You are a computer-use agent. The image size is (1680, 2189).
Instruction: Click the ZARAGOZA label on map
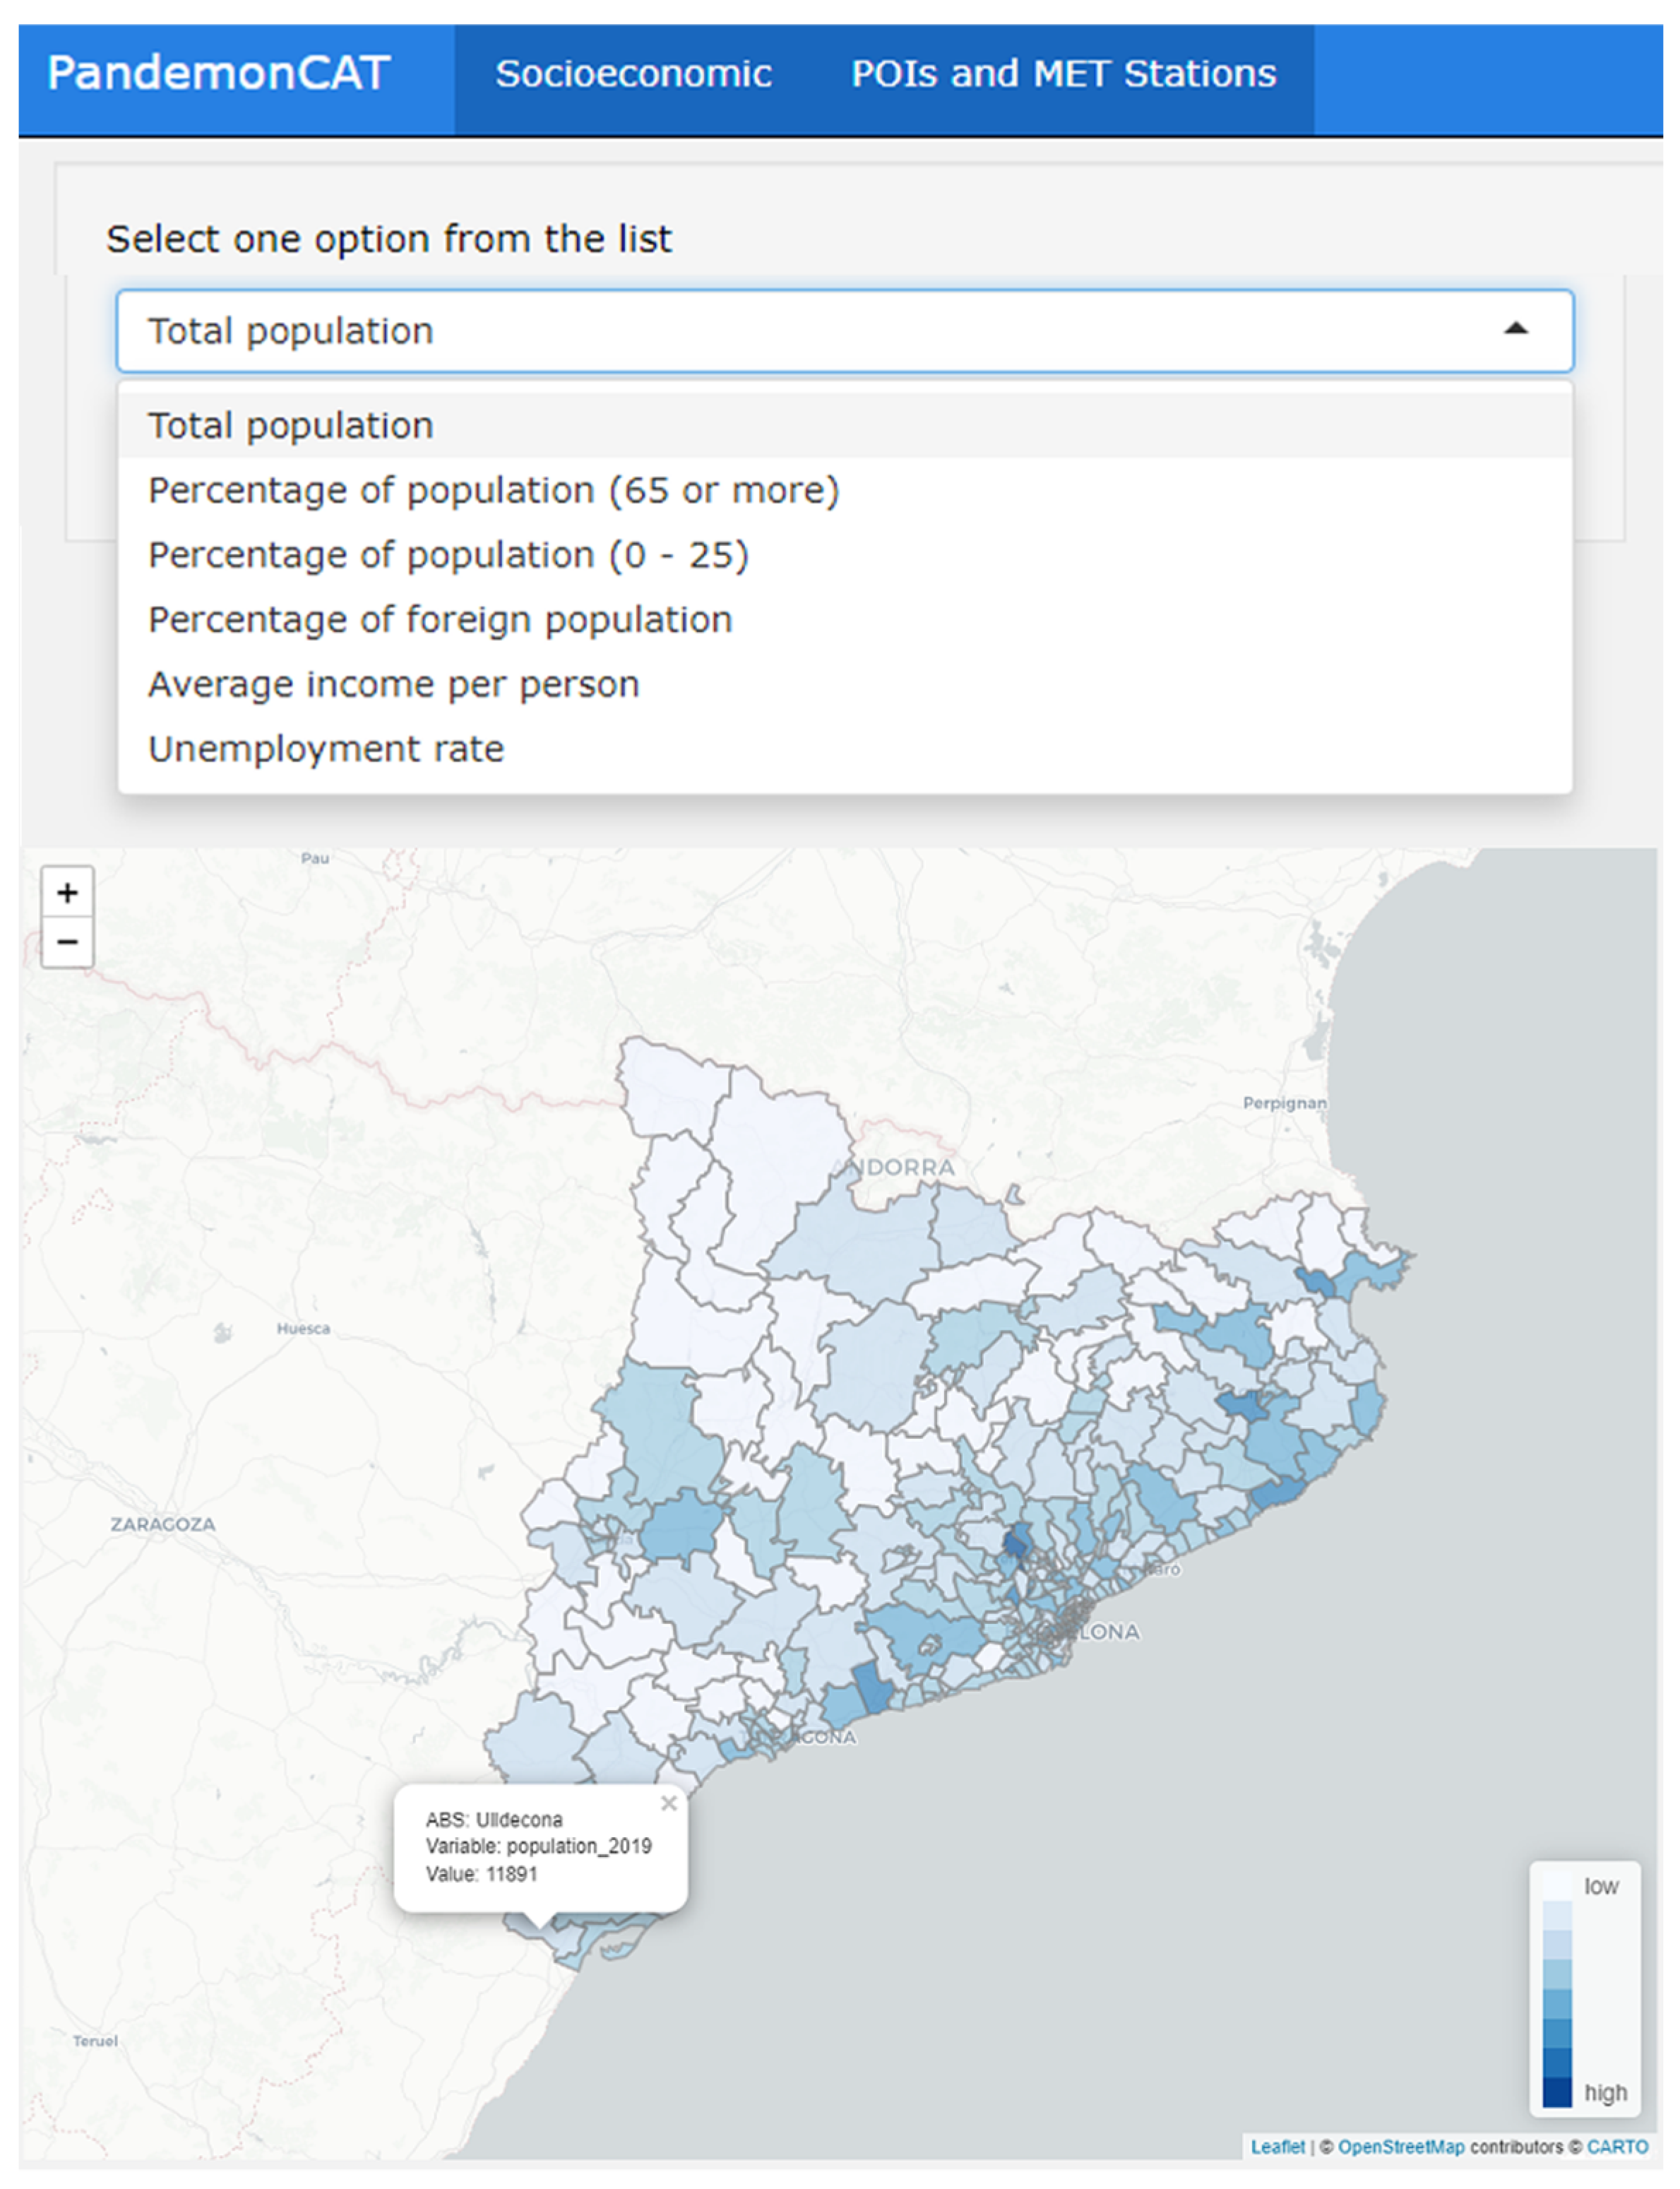[x=162, y=1524]
